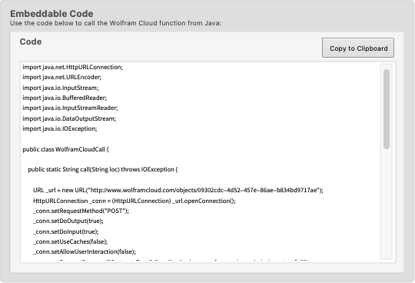Viewport: 415px width, 283px height.
Task: Click the 'import java.io.IOException;' line
Action: 60,128
